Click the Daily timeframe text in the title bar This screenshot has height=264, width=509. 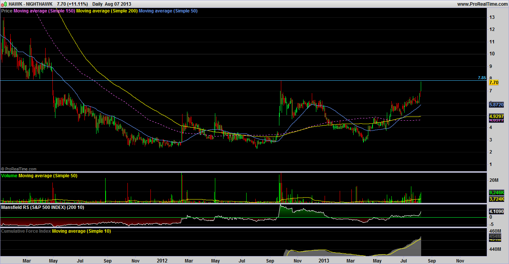pos(98,4)
